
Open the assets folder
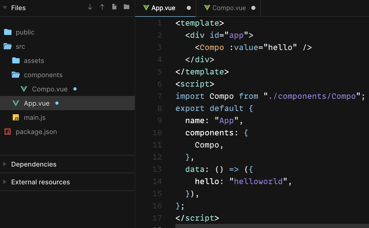[x=67, y=61]
